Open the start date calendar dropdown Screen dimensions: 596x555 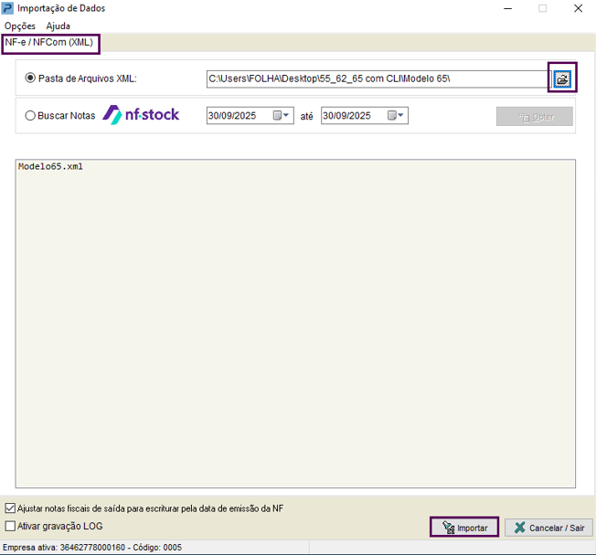click(282, 115)
